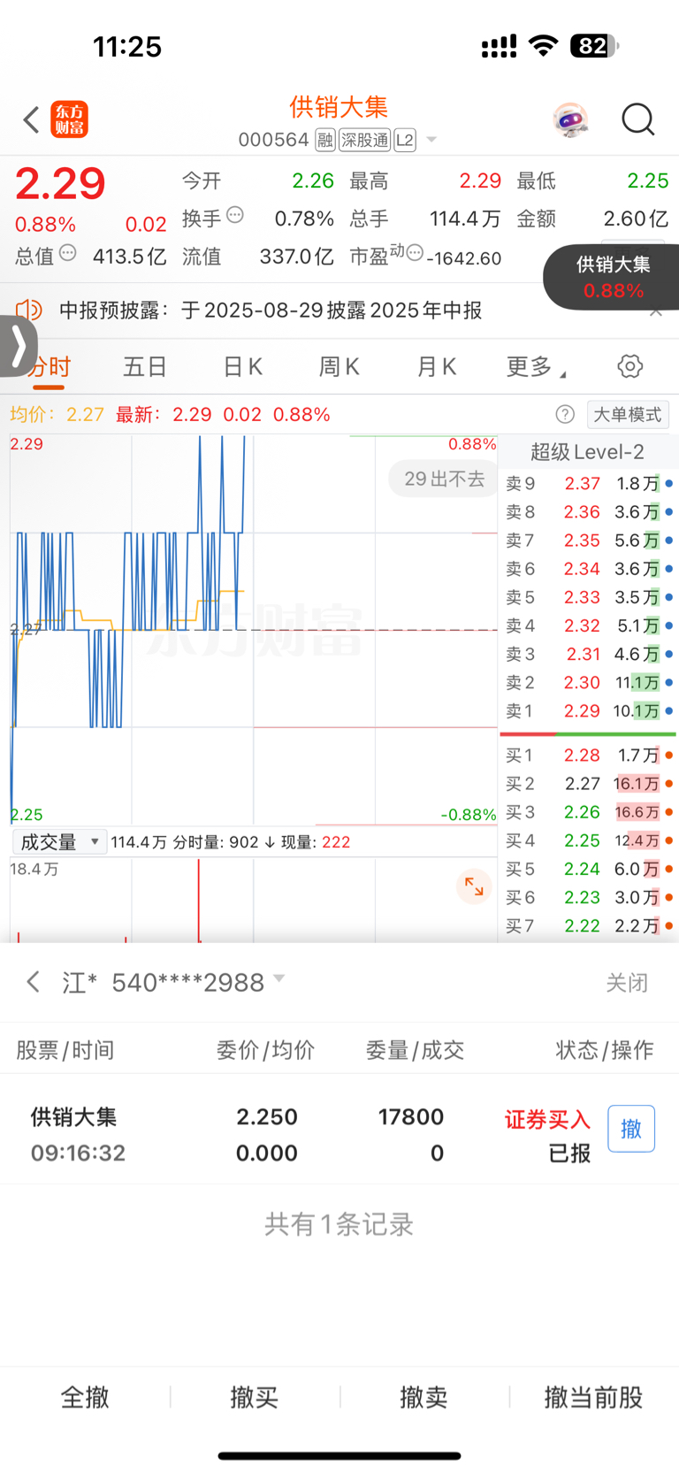Screen dimensions: 679x1473
Task: Tap info icon next to 总值
Action: pyautogui.click(x=67, y=253)
